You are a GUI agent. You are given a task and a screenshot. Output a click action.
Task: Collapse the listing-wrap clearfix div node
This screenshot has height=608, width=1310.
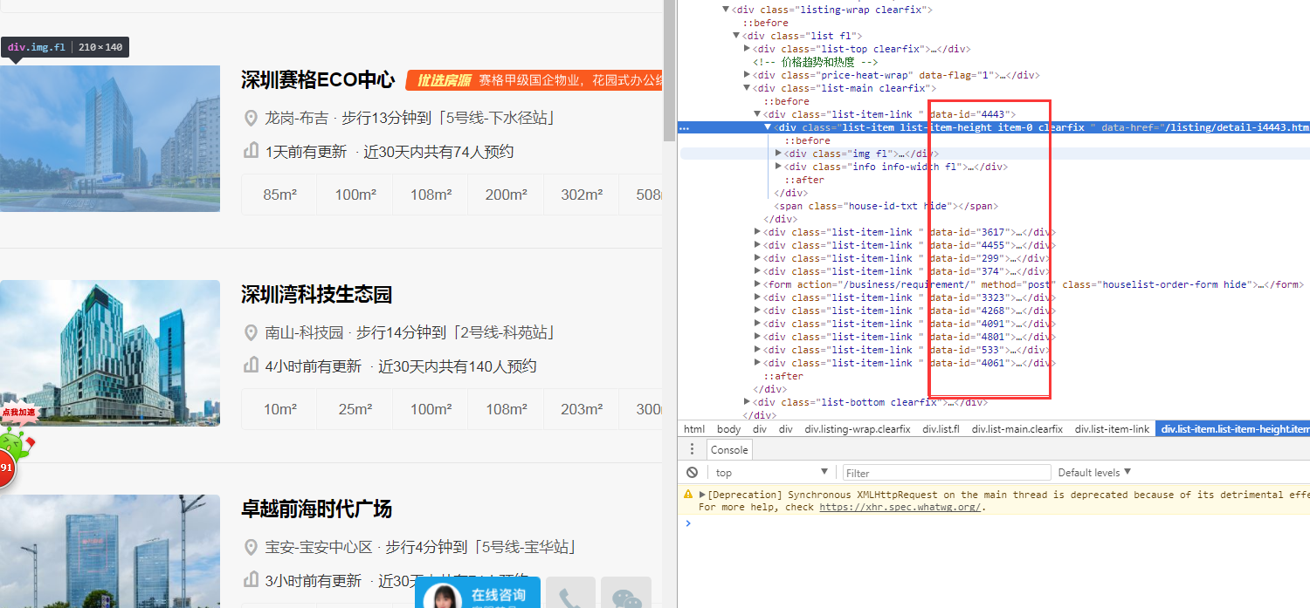[x=725, y=10]
